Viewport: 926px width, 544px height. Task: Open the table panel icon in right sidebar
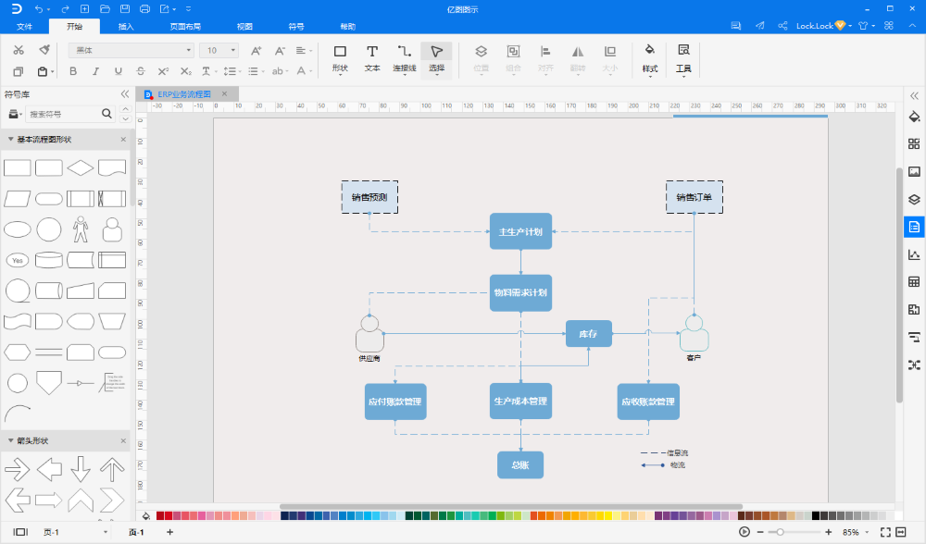pos(914,282)
